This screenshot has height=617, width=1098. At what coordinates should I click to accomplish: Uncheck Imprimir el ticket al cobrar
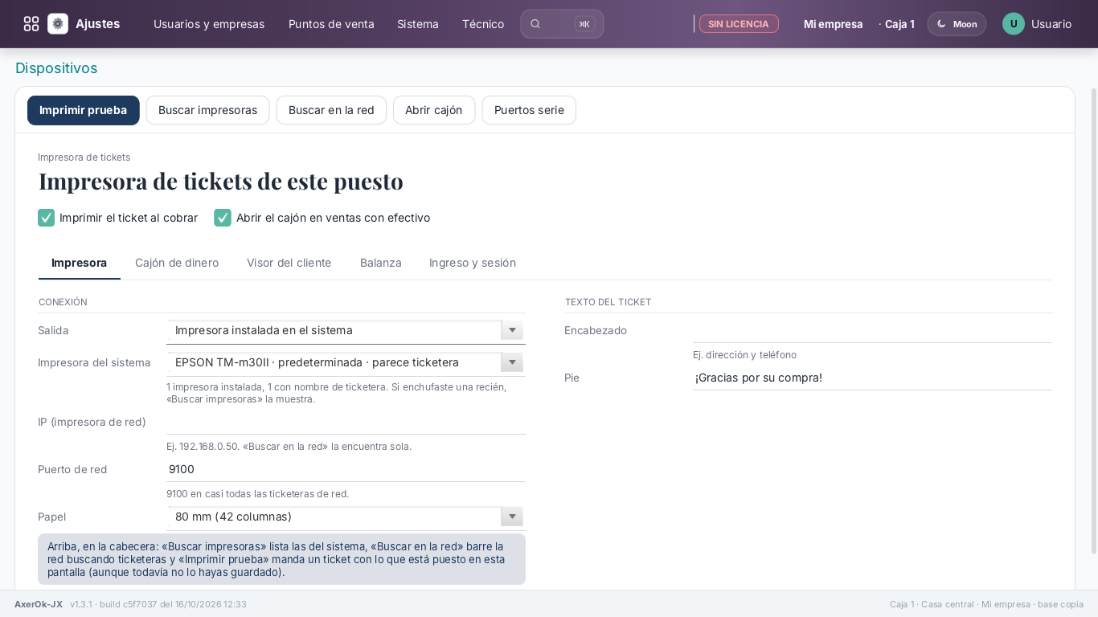pyautogui.click(x=47, y=218)
